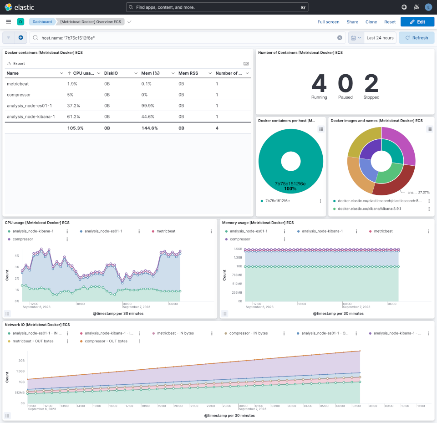Open Name column options dropdown

(x=61, y=73)
